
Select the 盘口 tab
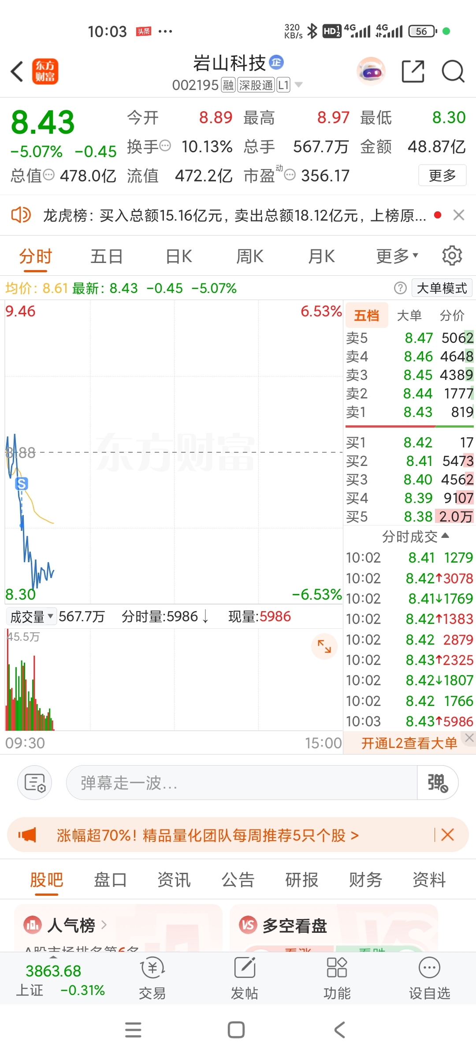pyautogui.click(x=110, y=879)
